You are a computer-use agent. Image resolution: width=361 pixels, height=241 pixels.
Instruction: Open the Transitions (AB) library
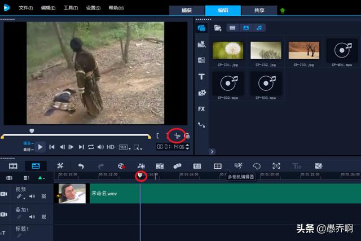point(201,60)
